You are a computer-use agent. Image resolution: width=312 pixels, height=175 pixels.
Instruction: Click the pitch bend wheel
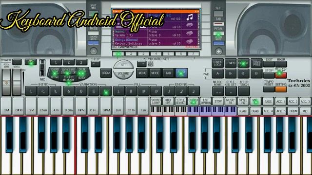coord(6,82)
